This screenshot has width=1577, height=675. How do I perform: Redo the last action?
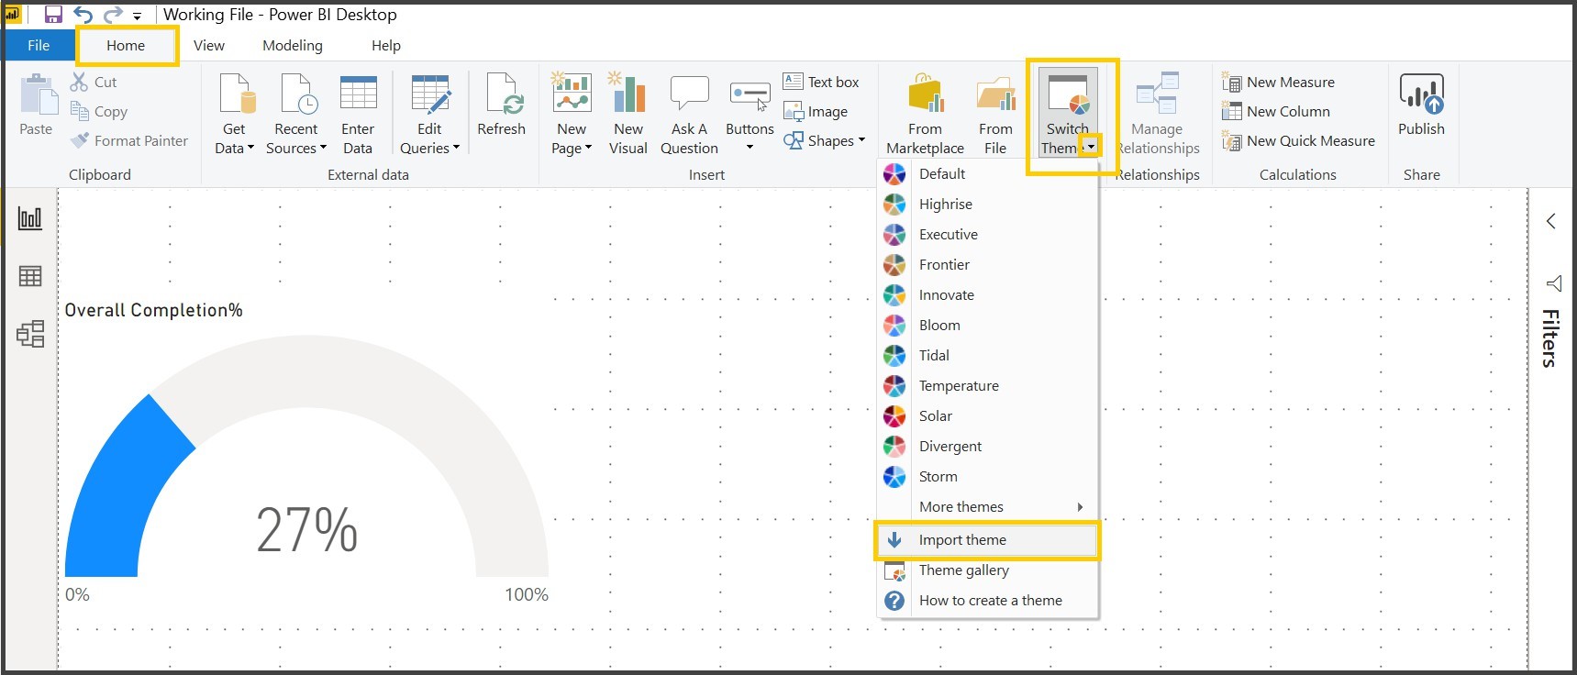tap(113, 15)
